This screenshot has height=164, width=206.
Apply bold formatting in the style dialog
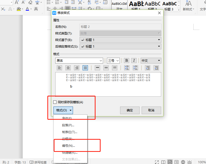(x=126, y=60)
